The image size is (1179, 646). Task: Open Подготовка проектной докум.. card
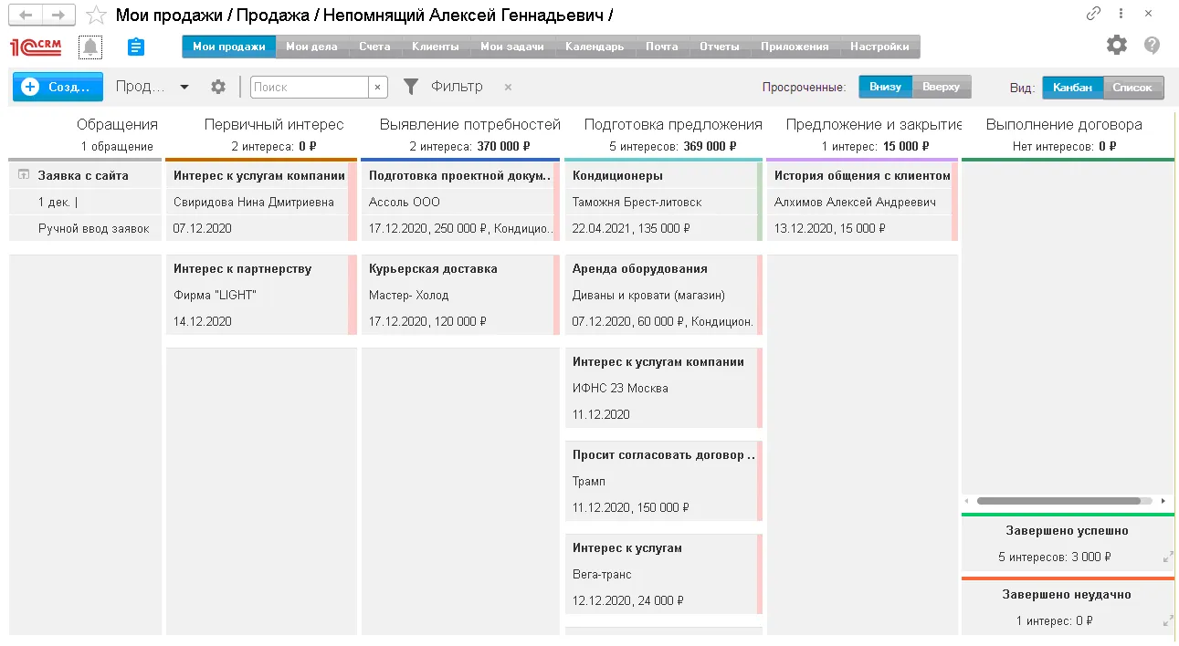pyautogui.click(x=460, y=202)
